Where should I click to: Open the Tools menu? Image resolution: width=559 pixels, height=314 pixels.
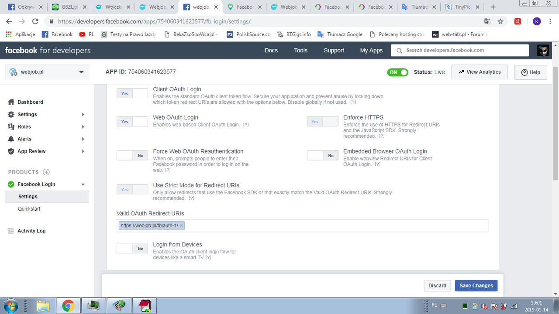pos(301,51)
